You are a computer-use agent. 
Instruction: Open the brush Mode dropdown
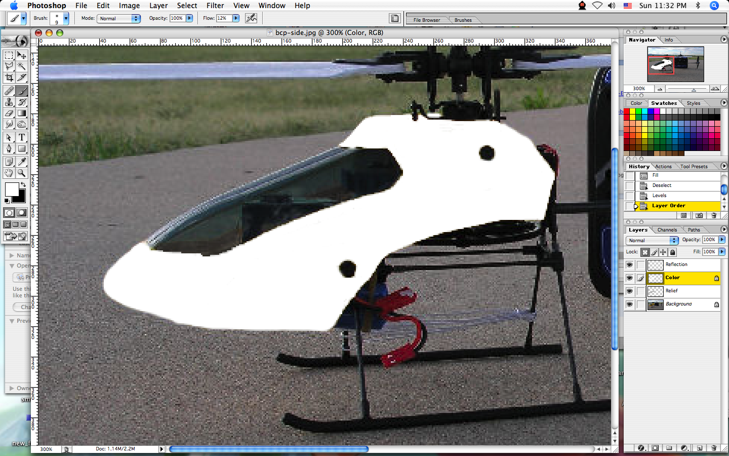(x=119, y=18)
